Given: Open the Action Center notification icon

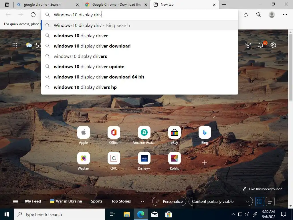Looking at the screenshot, I should click(284, 214).
